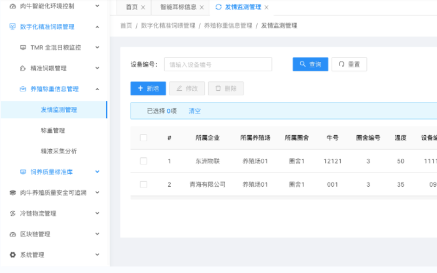Check the row for 青海有限公司
Viewport: 437px width, 273px height.
[x=143, y=185]
